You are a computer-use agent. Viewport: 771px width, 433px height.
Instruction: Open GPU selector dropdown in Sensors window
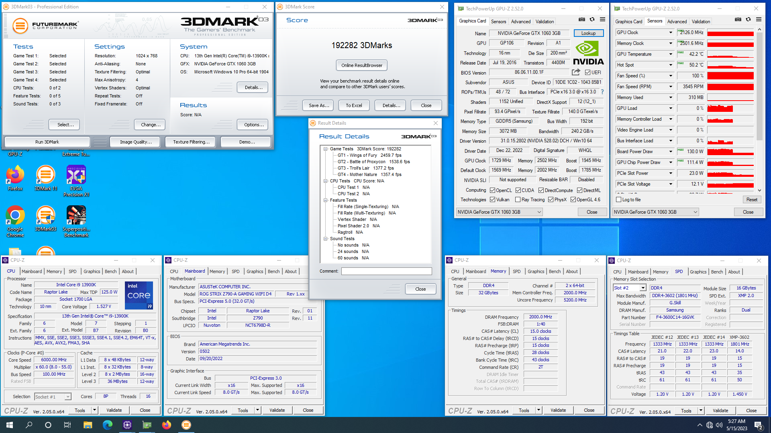tap(656, 212)
